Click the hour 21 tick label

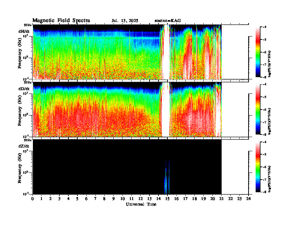point(221,199)
